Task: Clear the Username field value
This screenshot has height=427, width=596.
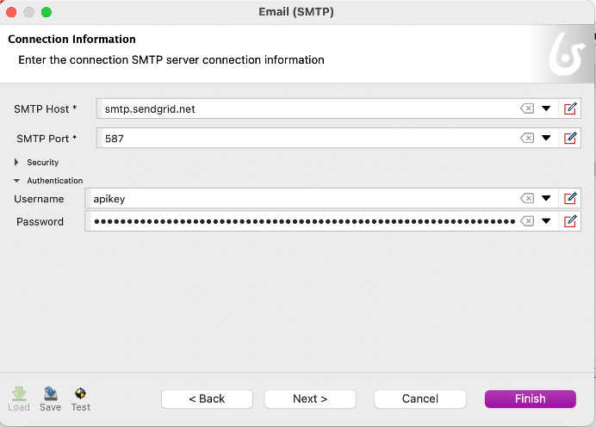Action: 527,199
